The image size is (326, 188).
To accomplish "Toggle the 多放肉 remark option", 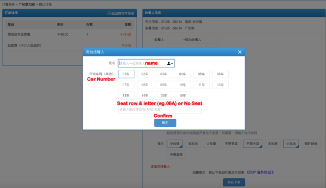I will pos(193,144).
